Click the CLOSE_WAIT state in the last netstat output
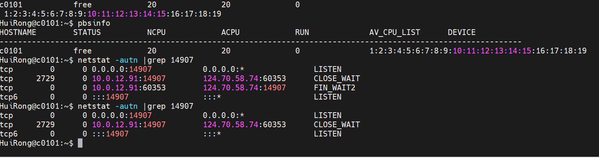Screen dimensions: 599x158 tap(337, 125)
